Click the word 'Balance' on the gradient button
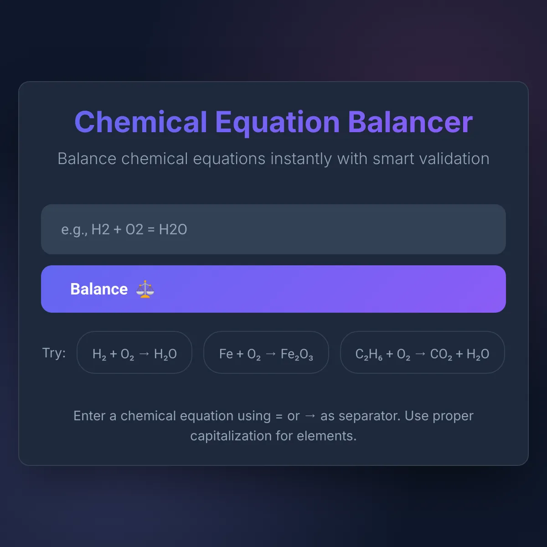547x547 pixels. [x=99, y=289]
